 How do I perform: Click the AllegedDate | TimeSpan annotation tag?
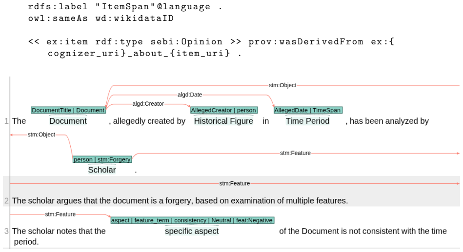click(x=308, y=110)
